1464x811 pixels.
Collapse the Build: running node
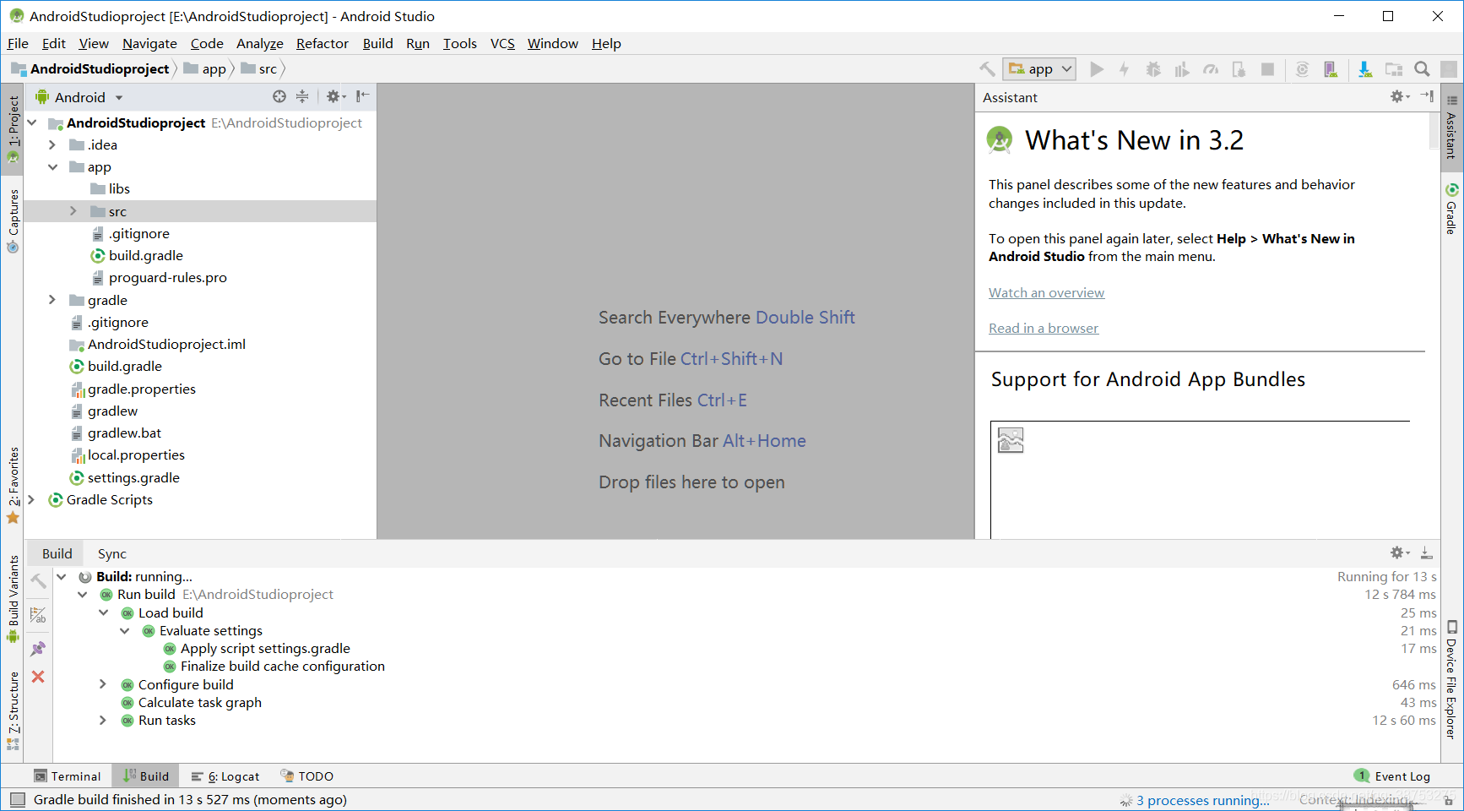[62, 577]
